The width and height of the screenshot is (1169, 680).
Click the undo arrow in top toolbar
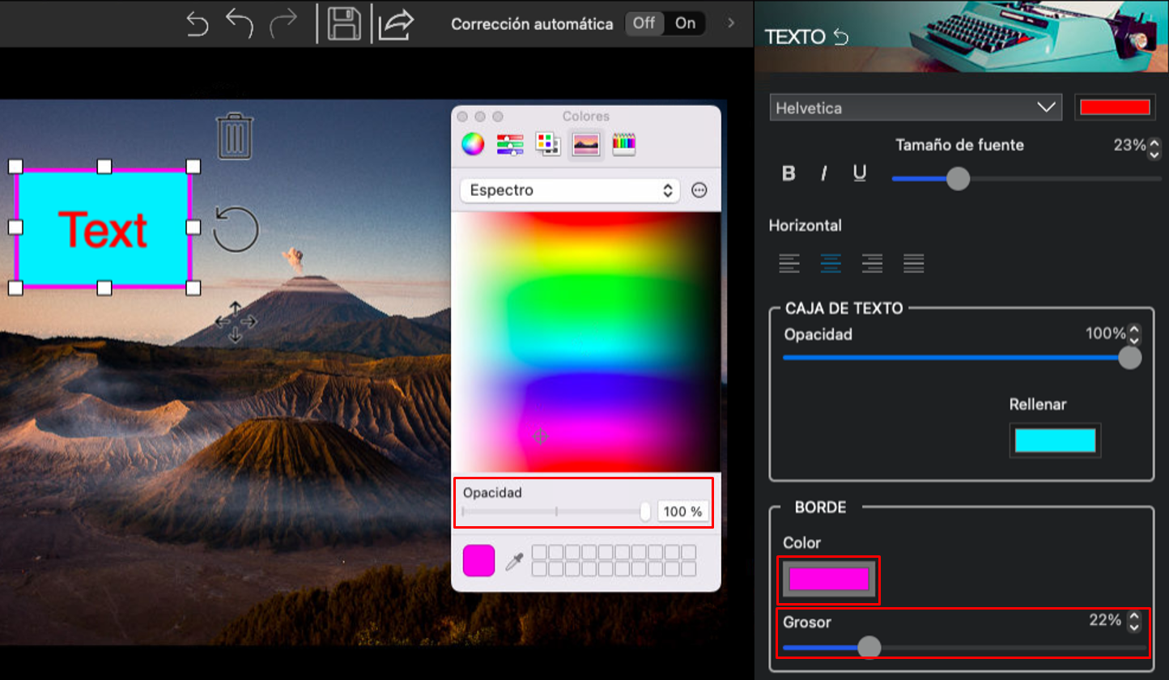click(x=240, y=23)
